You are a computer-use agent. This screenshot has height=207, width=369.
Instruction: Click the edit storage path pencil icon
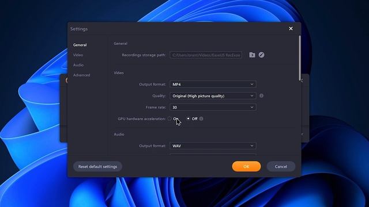click(261, 55)
